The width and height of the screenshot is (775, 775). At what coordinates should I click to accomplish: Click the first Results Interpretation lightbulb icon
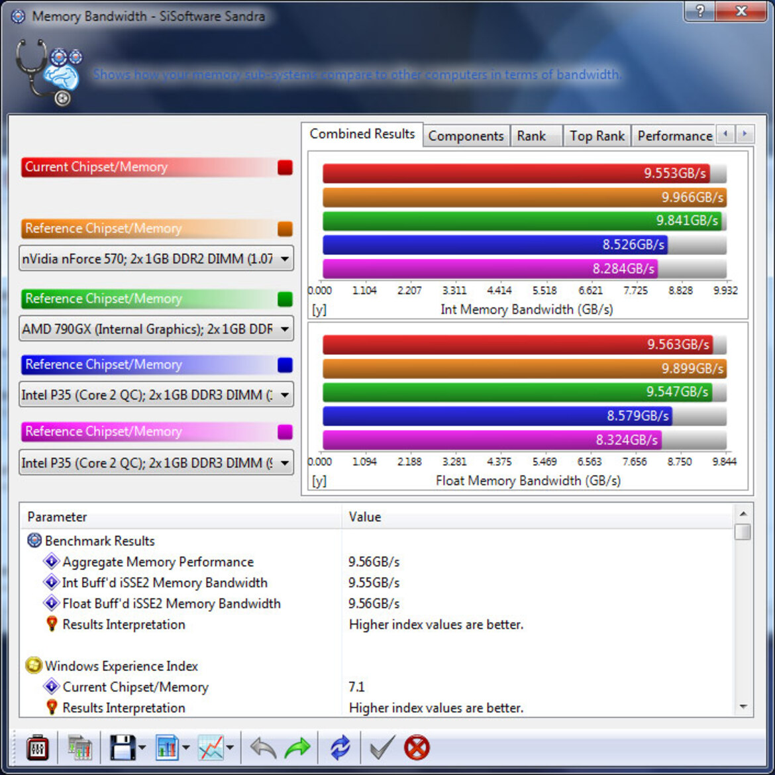(x=52, y=624)
